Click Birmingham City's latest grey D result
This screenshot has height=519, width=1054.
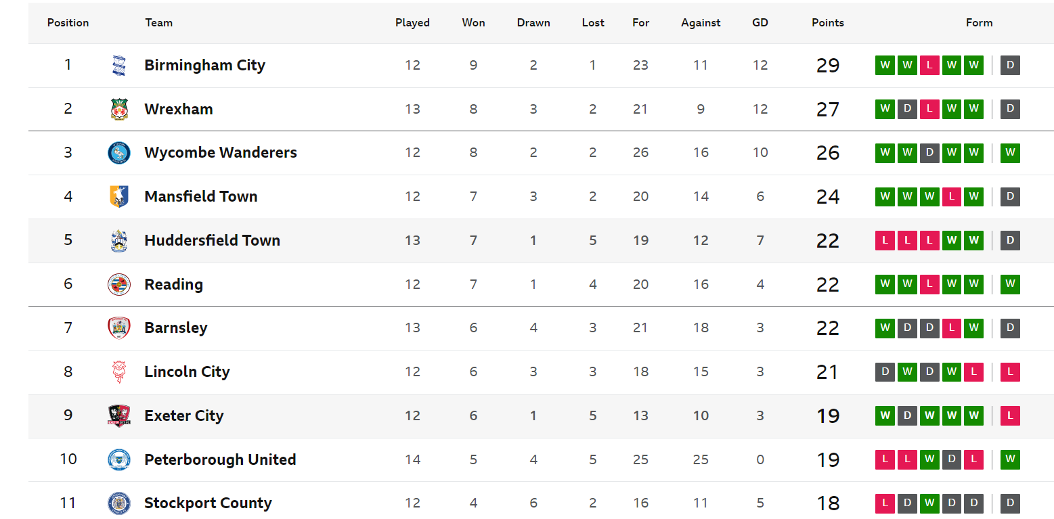tap(1010, 66)
